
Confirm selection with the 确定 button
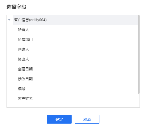[59, 119]
